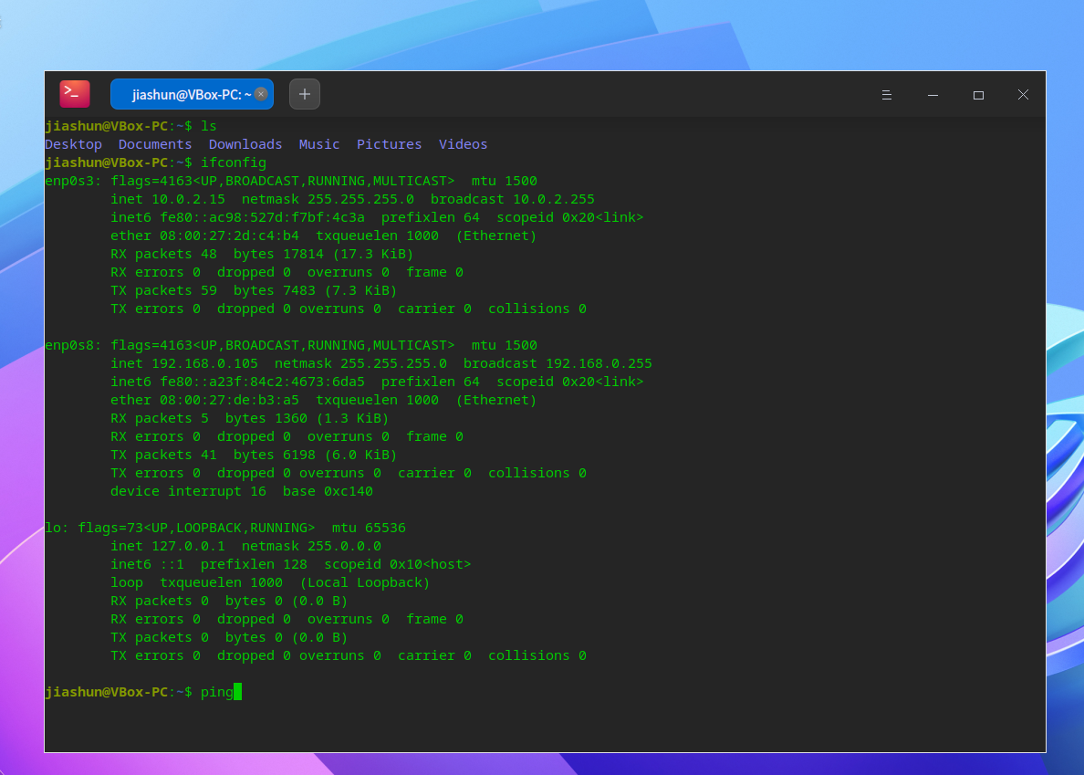This screenshot has width=1084, height=775.
Task: Click 'prefixlen 128' in lo section
Action: coord(254,565)
